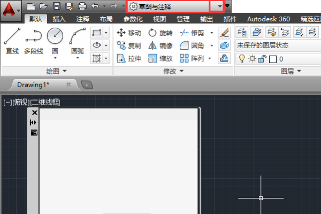Toggle the layer freeze sun icon

pos(251,59)
